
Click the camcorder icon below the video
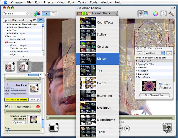[54, 127]
